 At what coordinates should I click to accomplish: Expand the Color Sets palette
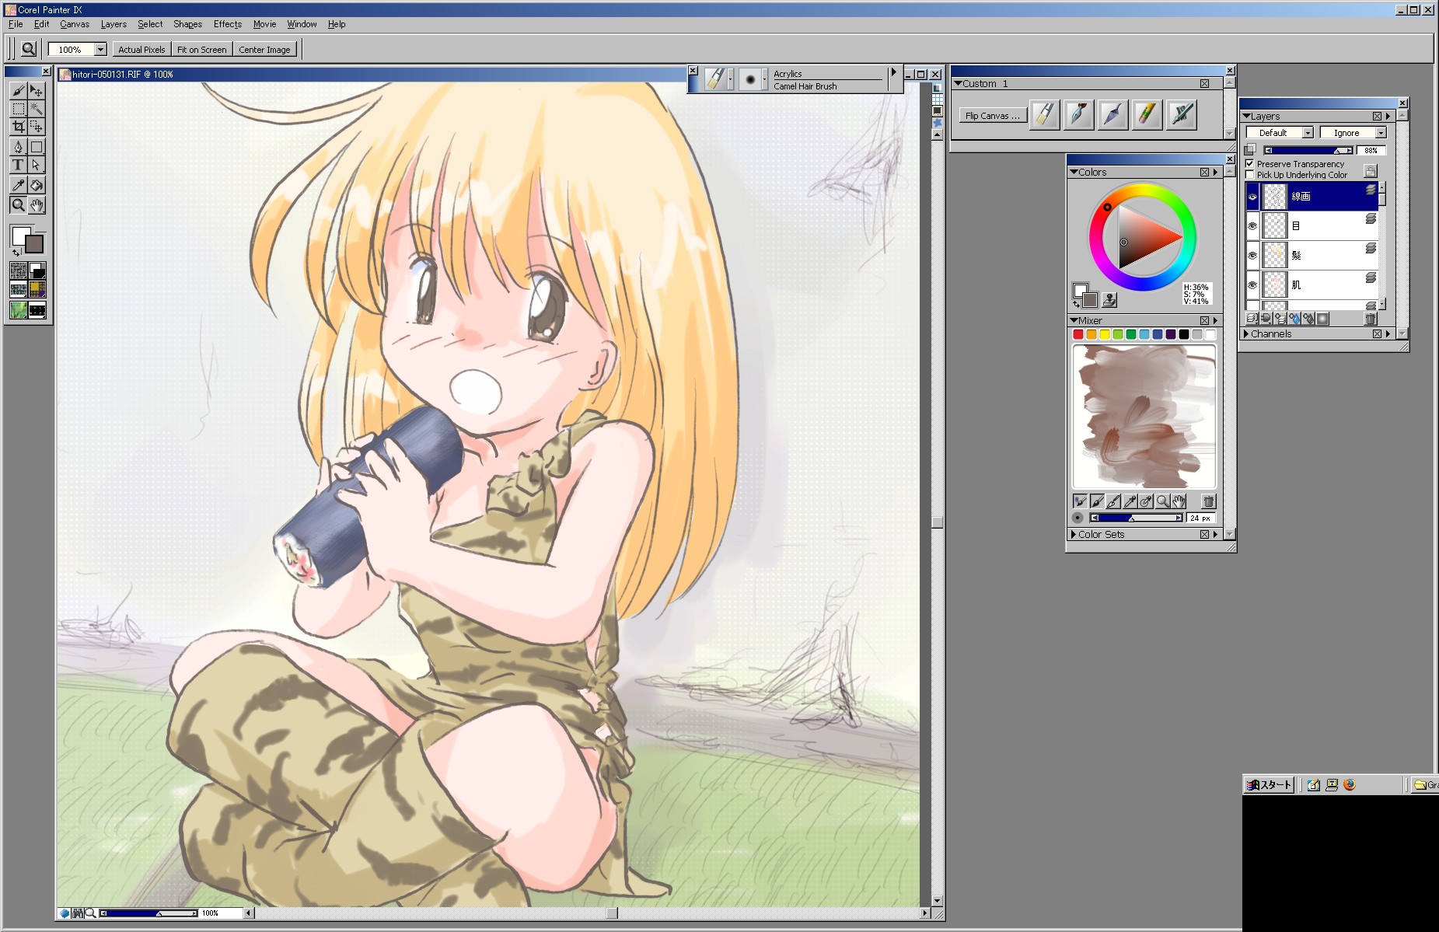click(1074, 535)
